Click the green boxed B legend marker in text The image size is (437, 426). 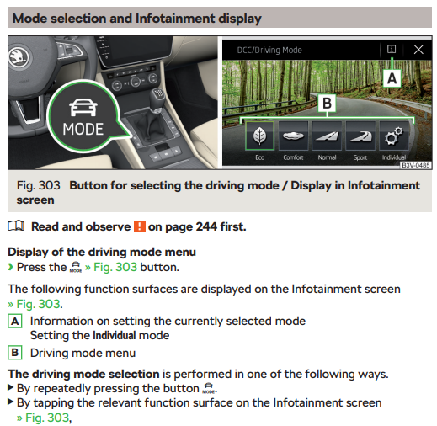pyautogui.click(x=15, y=353)
